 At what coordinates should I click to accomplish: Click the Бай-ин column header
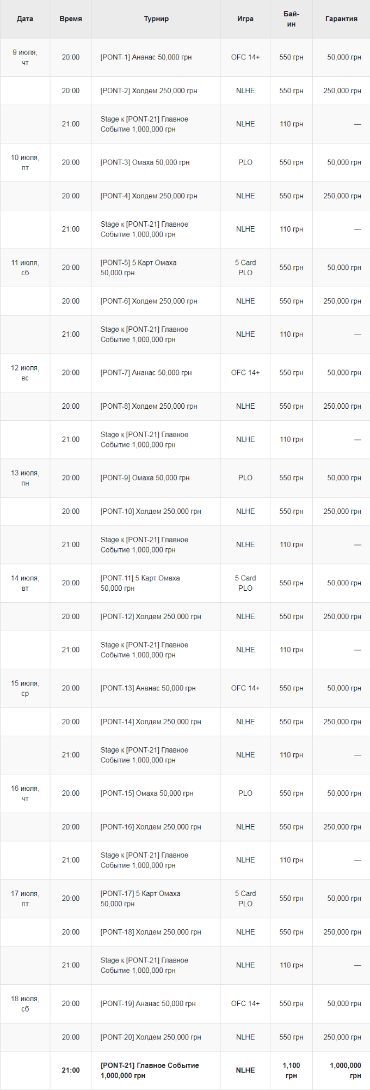[x=291, y=19]
